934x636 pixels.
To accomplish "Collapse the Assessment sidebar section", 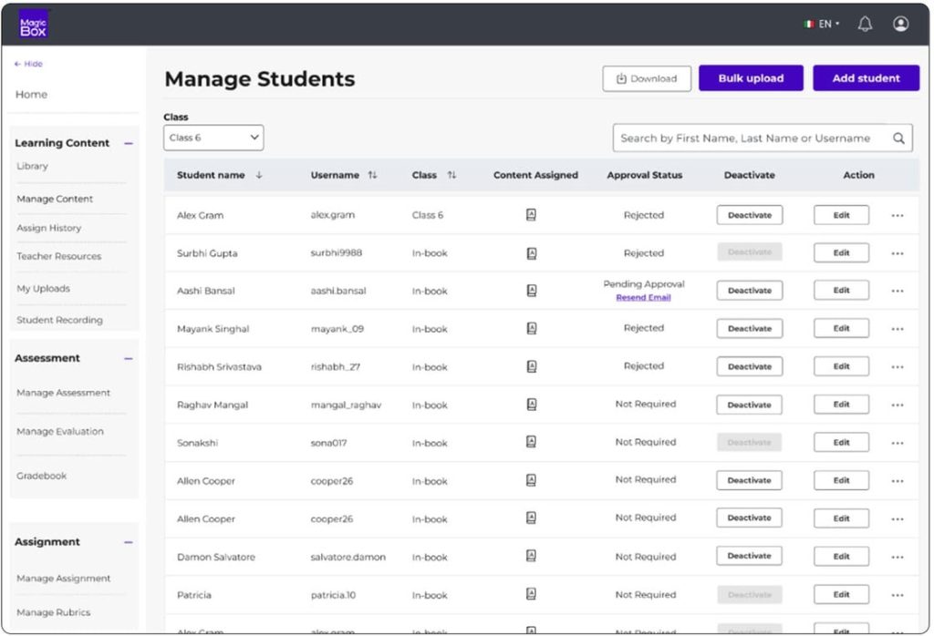I will 129,359.
